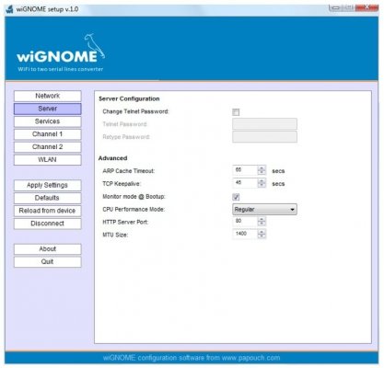Click the ARP Cache Timeout value field
The width and height of the screenshot is (384, 368).
point(245,170)
